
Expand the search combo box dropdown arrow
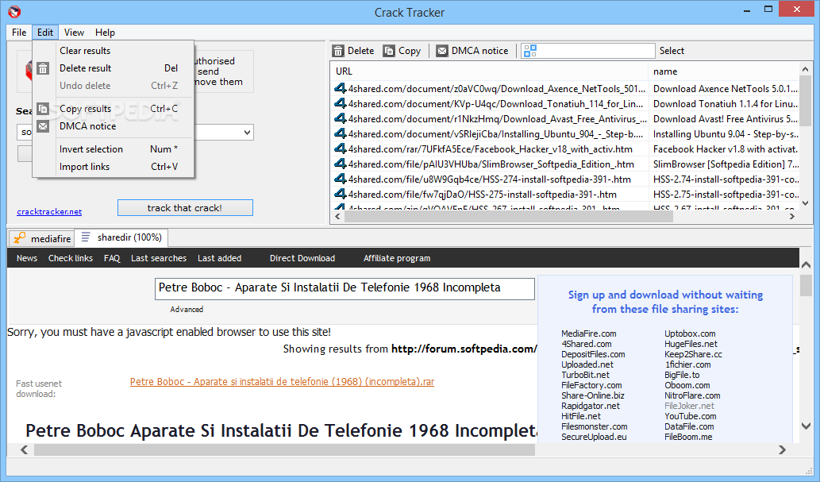(247, 133)
